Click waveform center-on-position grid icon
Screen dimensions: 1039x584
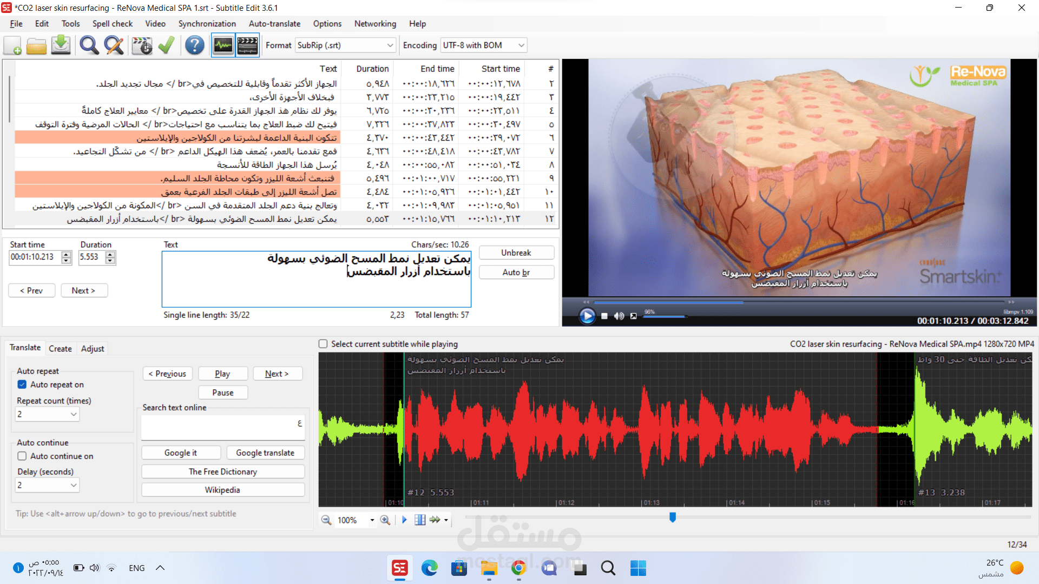[420, 520]
